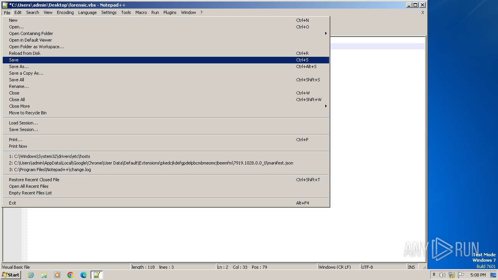
Task: Select Restore Recent Closed File
Action: pyautogui.click(x=166, y=180)
